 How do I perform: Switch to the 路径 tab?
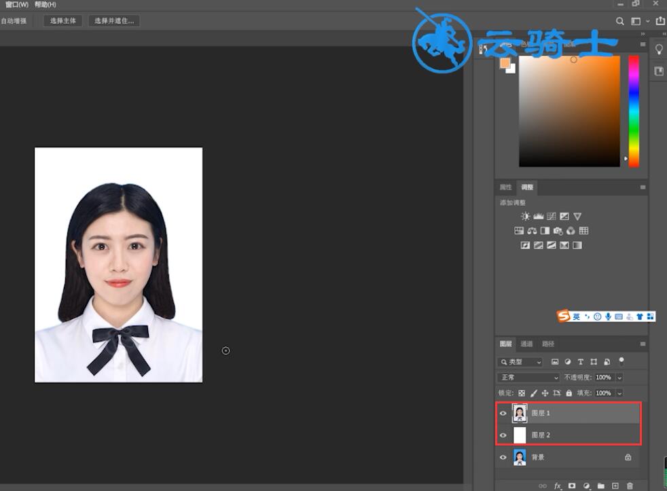pos(548,344)
